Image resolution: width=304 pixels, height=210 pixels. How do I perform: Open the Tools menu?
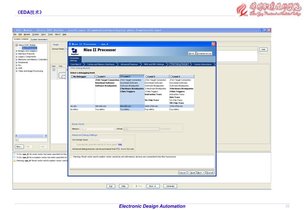[x=51, y=34]
